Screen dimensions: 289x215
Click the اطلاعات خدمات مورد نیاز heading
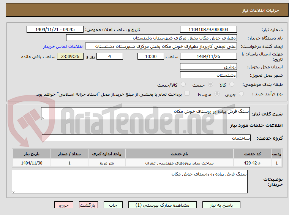(x=256, y=125)
